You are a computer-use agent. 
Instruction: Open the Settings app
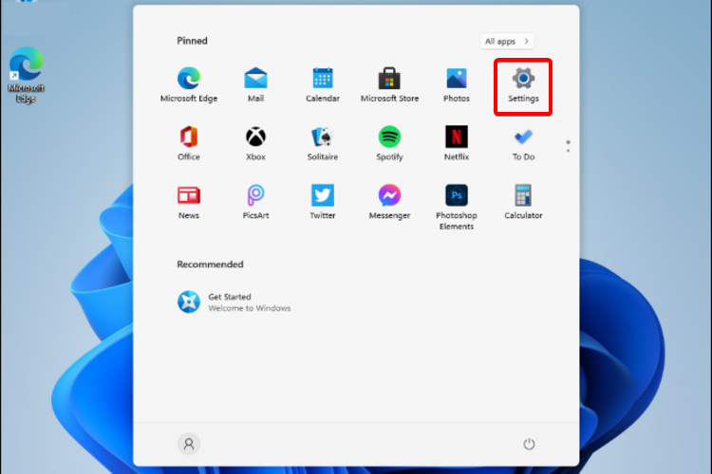pos(523,85)
